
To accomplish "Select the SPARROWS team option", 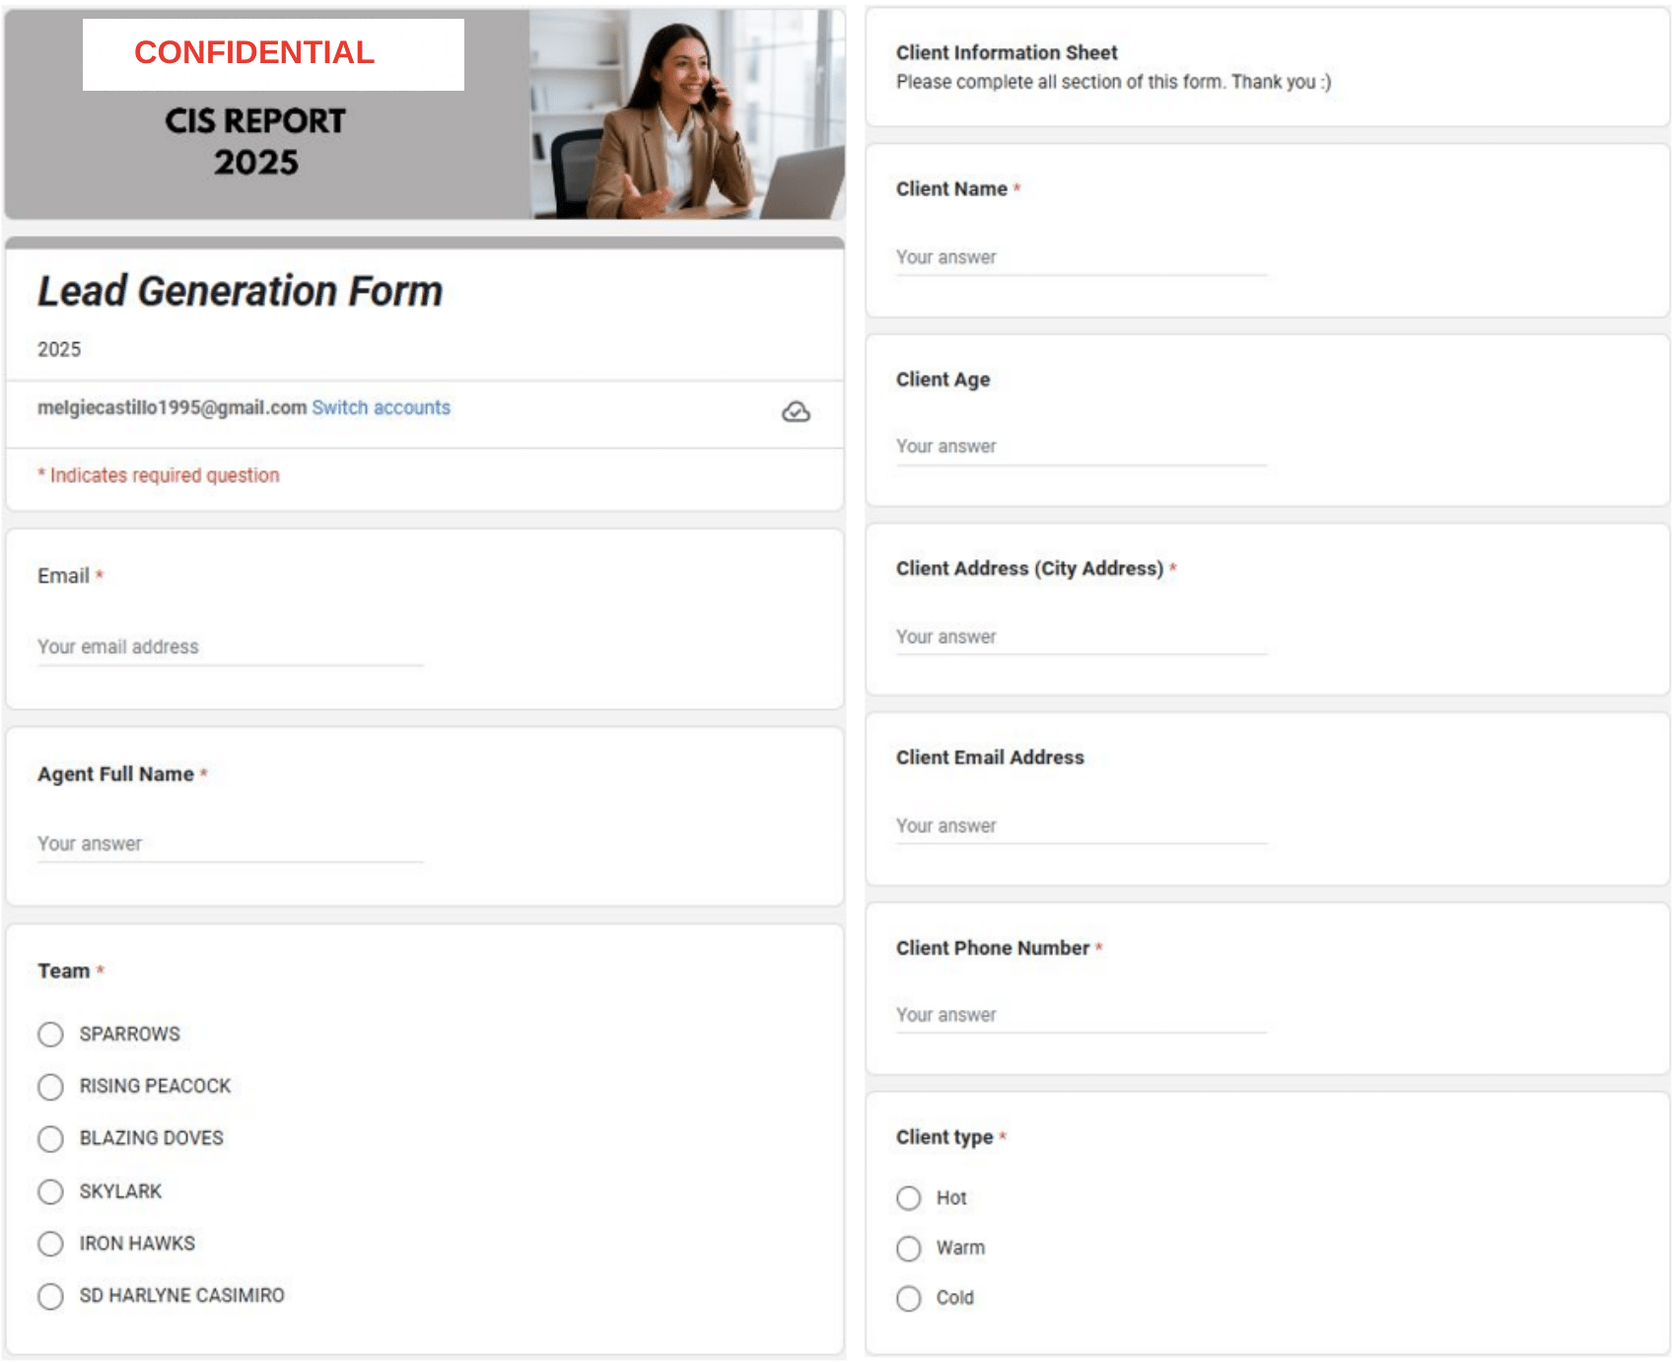I will (x=50, y=1035).
